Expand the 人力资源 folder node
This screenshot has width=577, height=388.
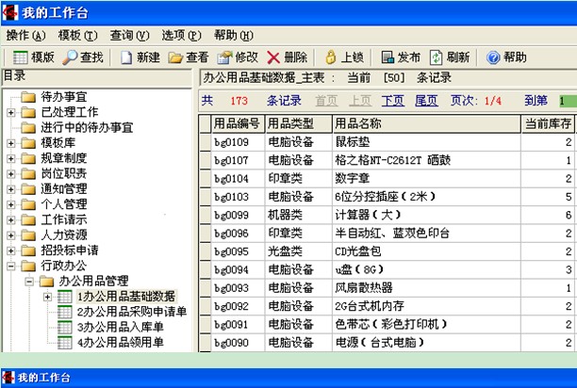[x=10, y=235]
